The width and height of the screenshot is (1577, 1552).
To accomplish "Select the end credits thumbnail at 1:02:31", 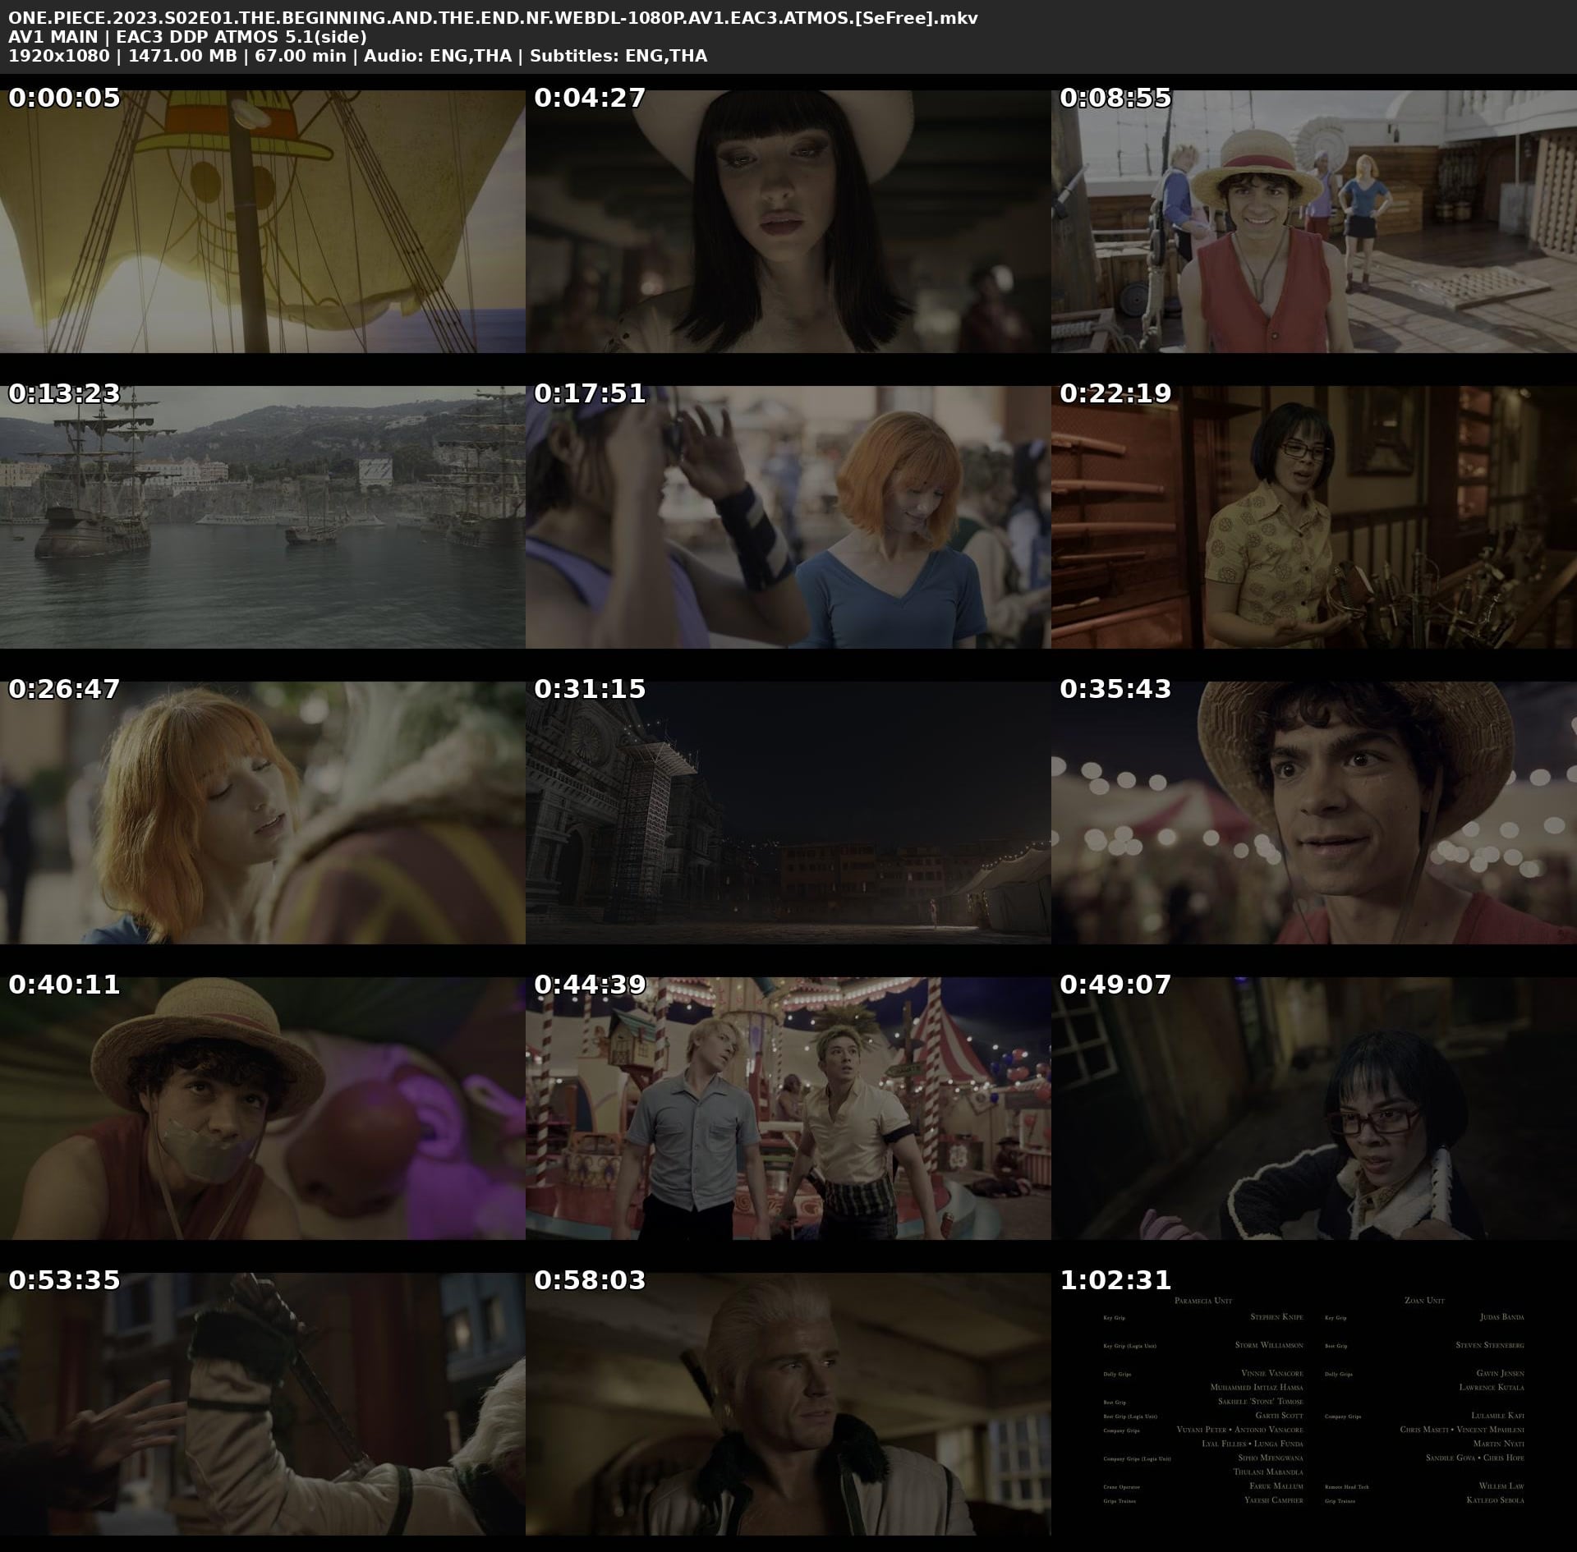I will (1313, 1404).
